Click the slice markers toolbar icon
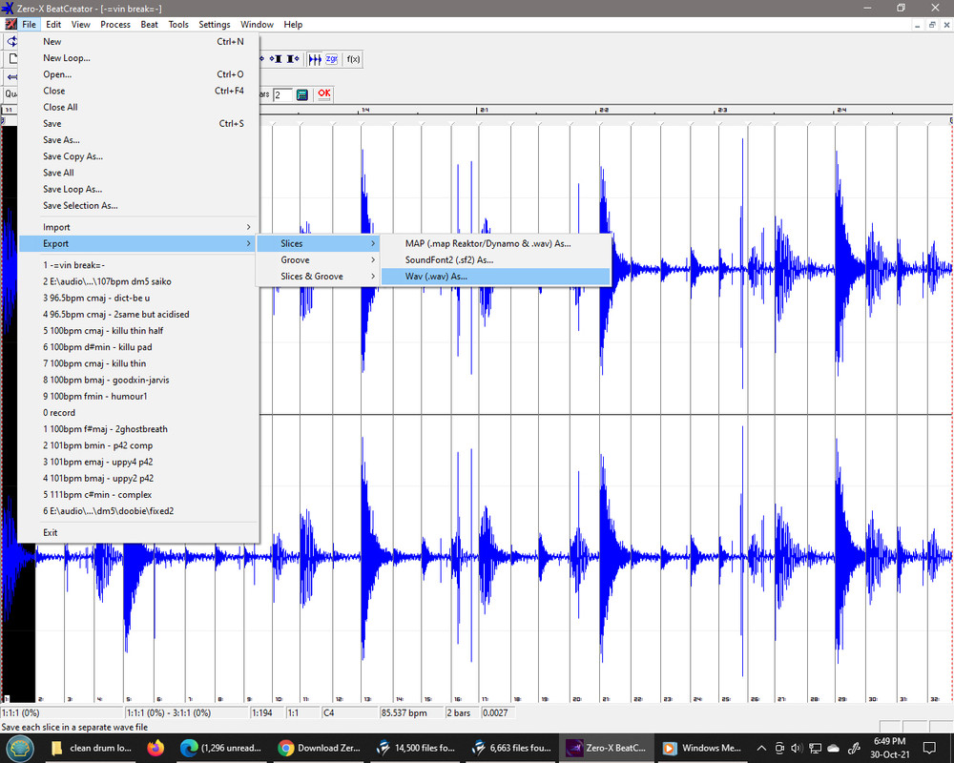Image resolution: width=954 pixels, height=763 pixels. (315, 59)
